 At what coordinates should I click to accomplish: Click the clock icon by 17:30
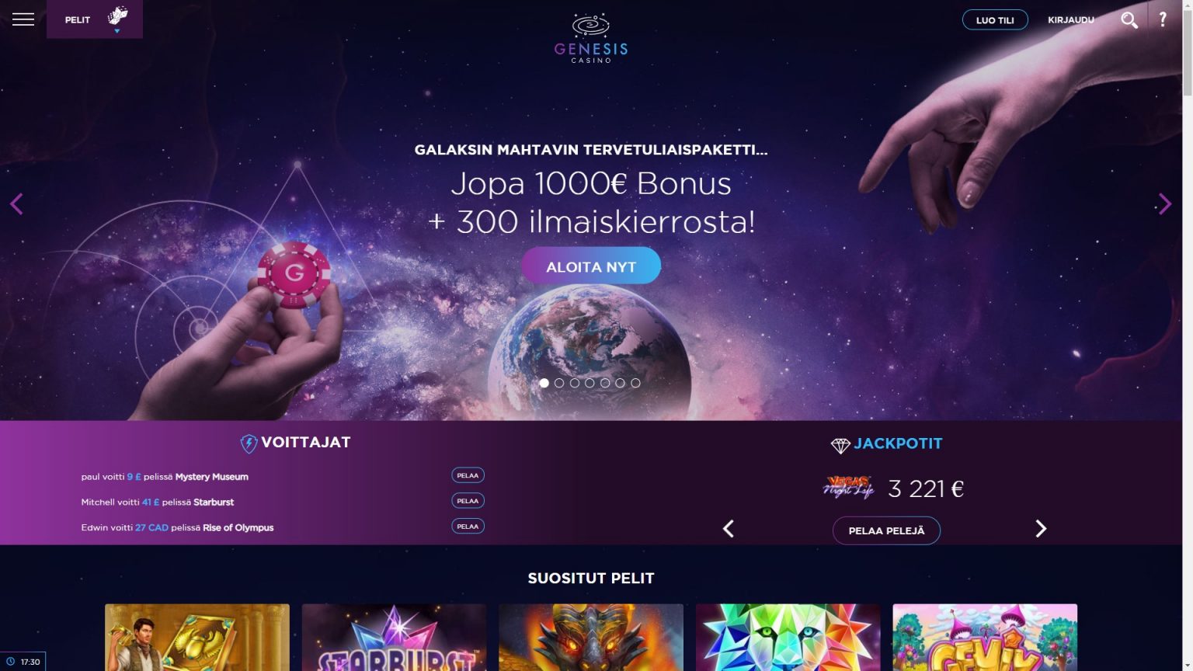(x=11, y=662)
